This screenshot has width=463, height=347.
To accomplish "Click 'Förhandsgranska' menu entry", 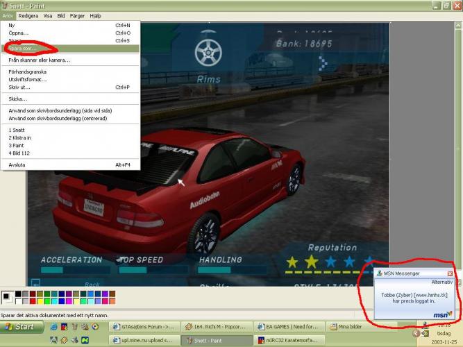I will pyautogui.click(x=28, y=71).
